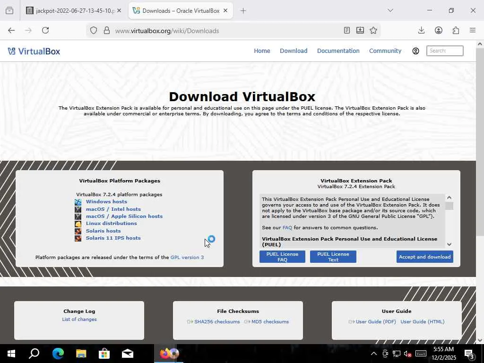Click the license text box scroll-down arrow
The height and width of the screenshot is (363, 484).
point(449,244)
